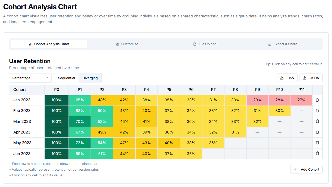Edit the 65% cell for Jan 2023

pos(80,100)
